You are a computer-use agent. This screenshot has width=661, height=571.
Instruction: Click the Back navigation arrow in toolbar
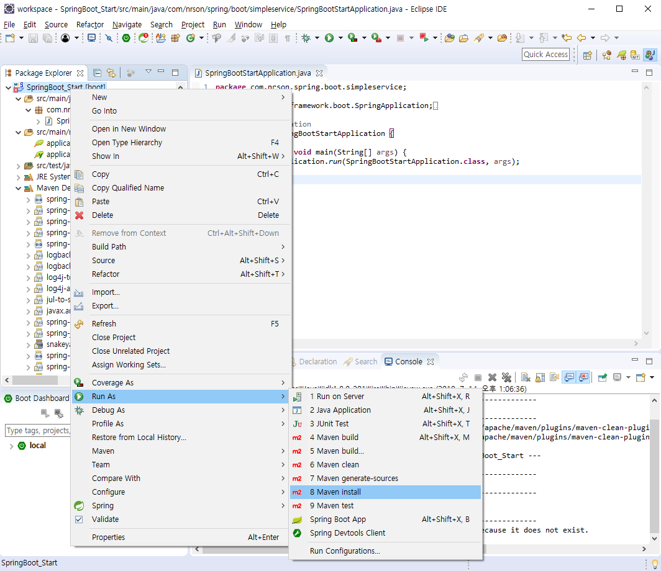coord(581,38)
